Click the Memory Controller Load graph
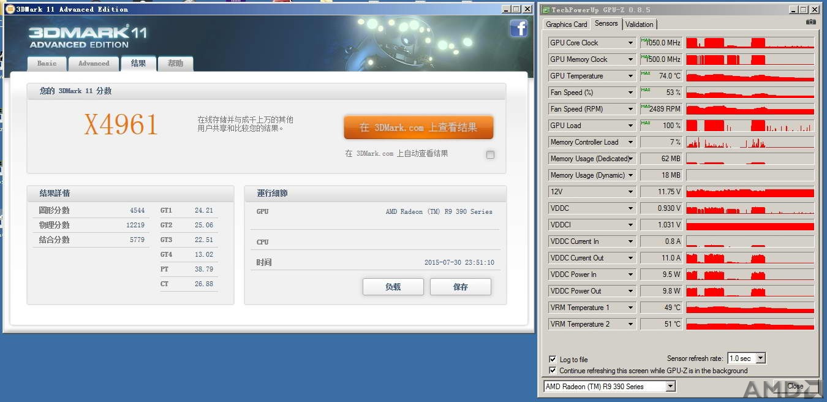Image resolution: width=827 pixels, height=402 pixels. pos(750,142)
